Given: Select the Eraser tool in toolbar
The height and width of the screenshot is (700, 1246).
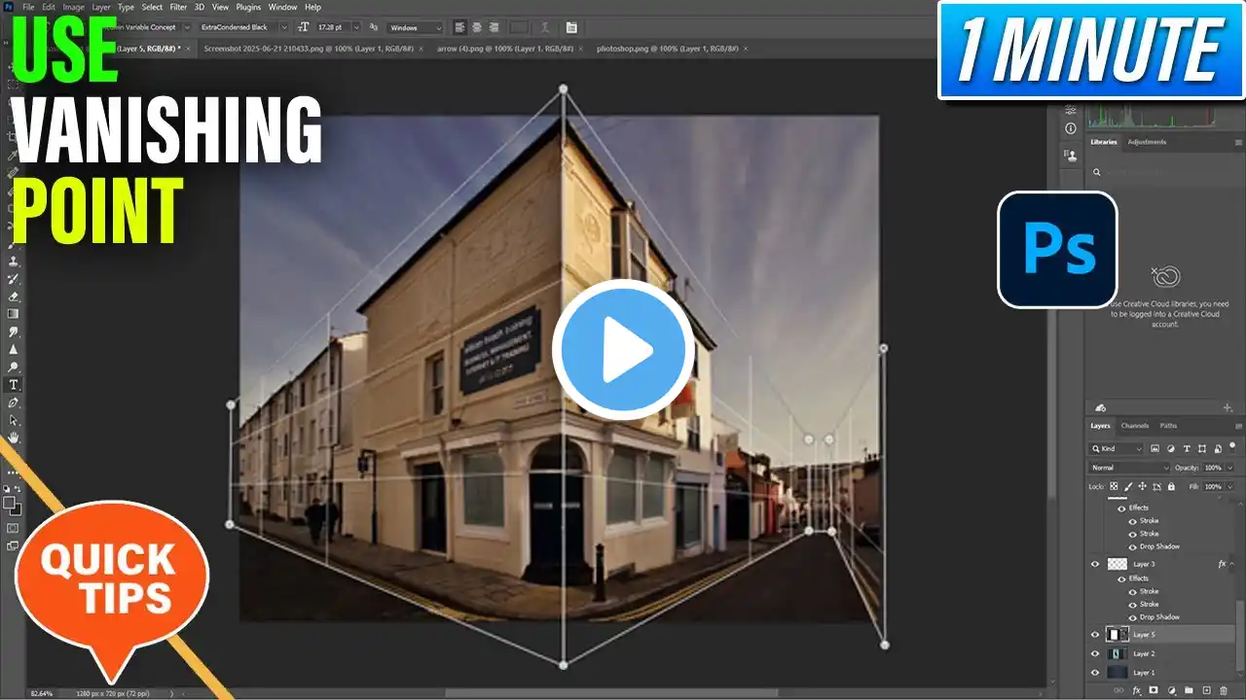Looking at the screenshot, I should (14, 297).
